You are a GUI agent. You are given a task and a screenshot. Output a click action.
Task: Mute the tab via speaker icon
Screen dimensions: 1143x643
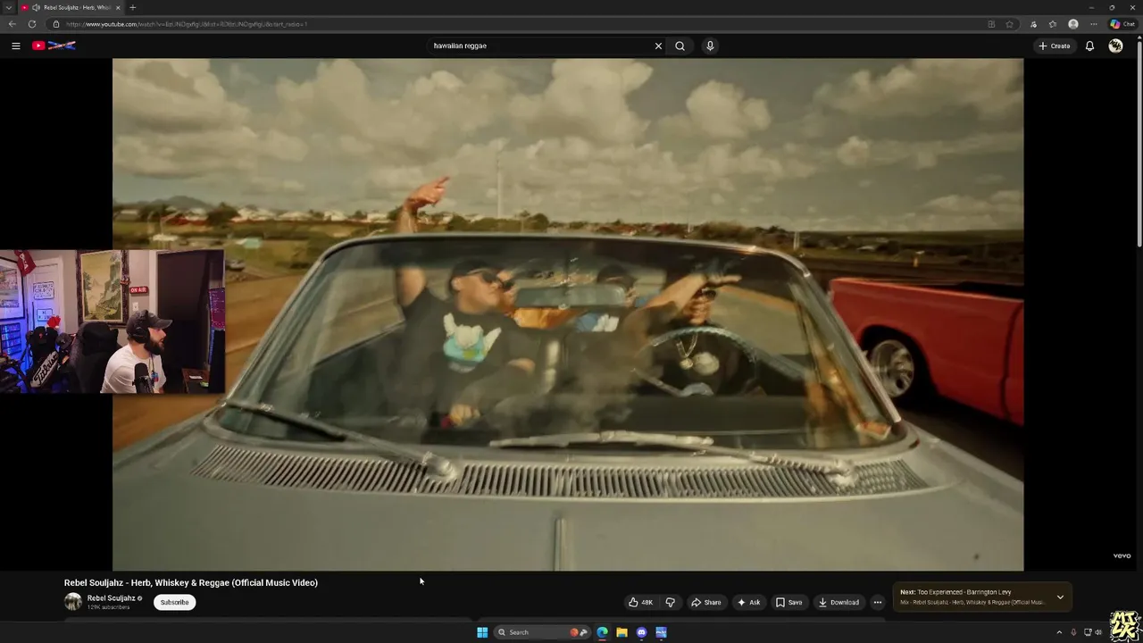[37, 7]
